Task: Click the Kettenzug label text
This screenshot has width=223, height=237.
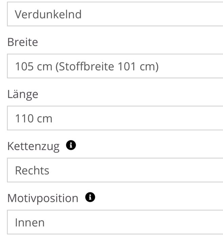Action: [x=33, y=146]
